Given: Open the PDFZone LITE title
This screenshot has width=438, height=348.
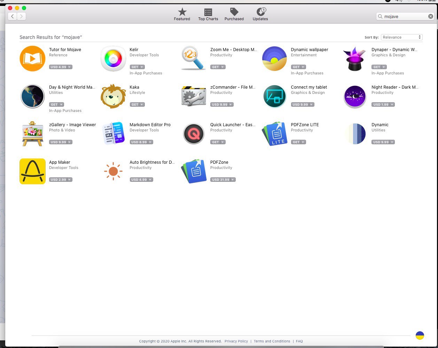Looking at the screenshot, I should tap(305, 125).
